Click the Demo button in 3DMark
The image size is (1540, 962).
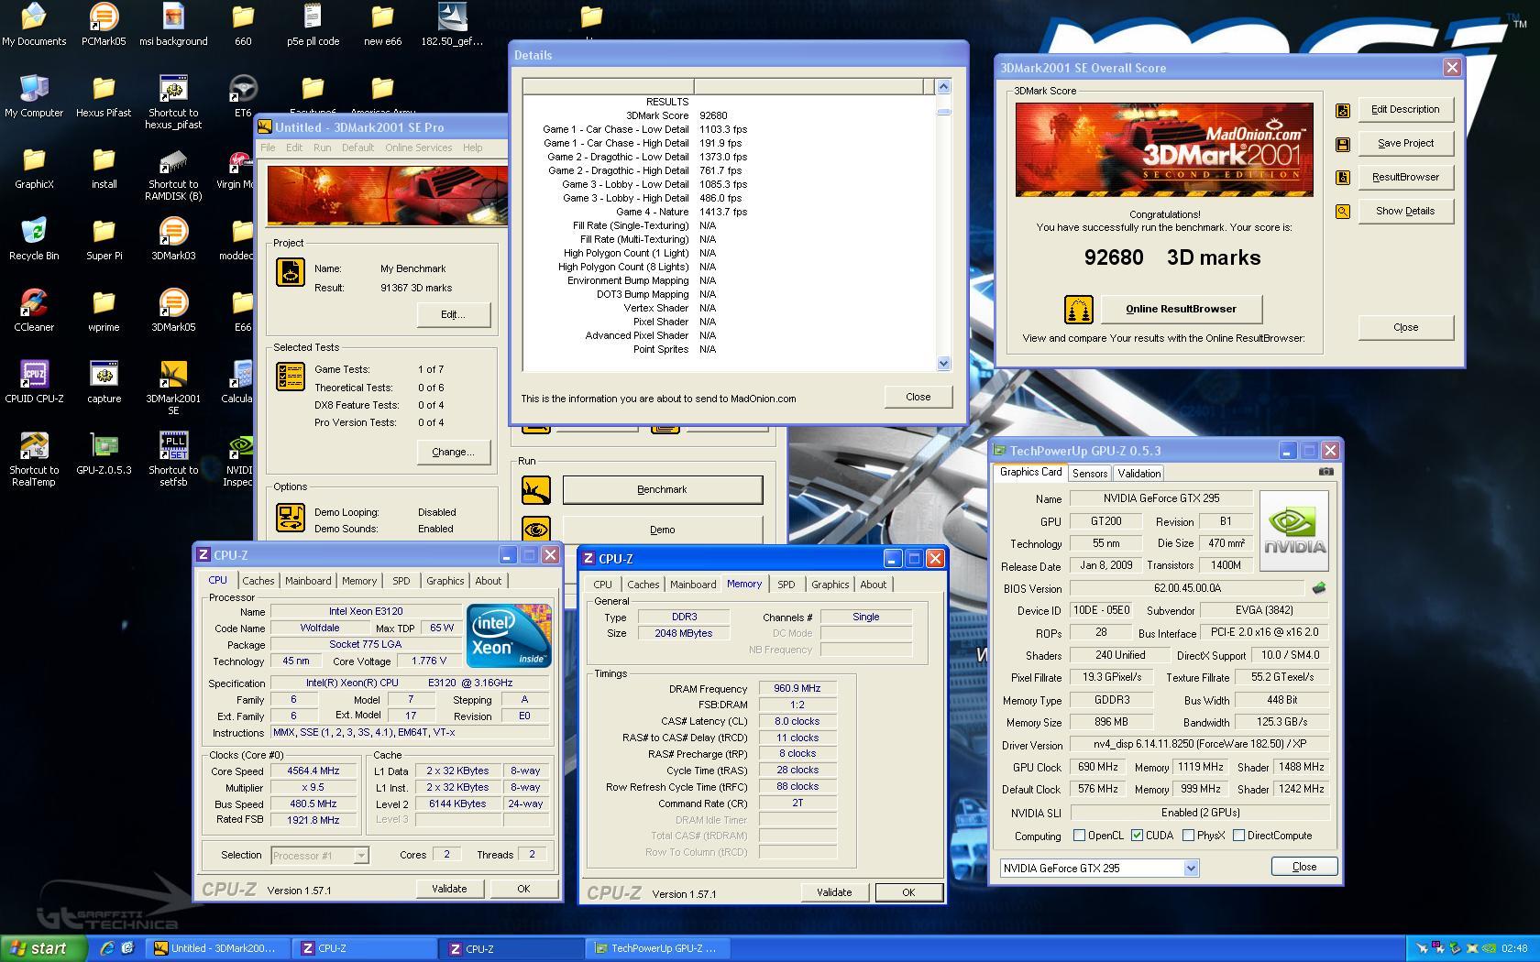click(662, 530)
